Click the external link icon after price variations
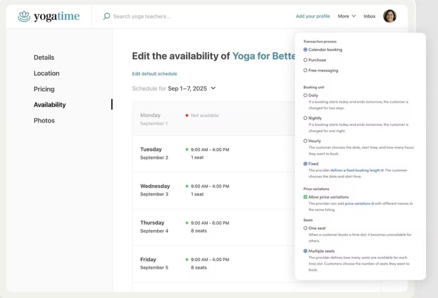Image resolution: width=438 pixels, height=298 pixels. point(373,204)
